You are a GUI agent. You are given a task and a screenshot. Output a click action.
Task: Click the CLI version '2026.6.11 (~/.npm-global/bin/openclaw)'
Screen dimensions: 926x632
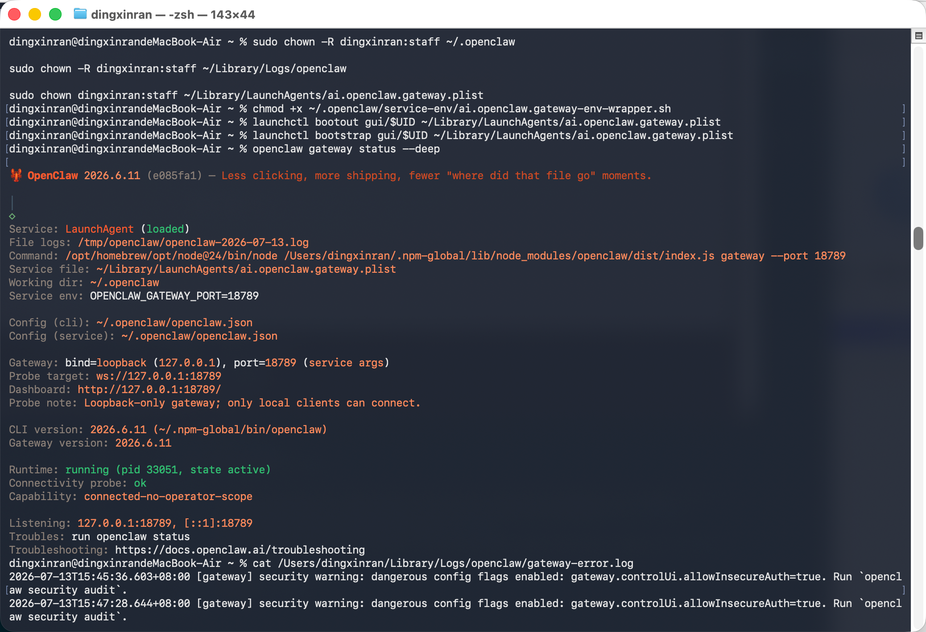click(209, 430)
